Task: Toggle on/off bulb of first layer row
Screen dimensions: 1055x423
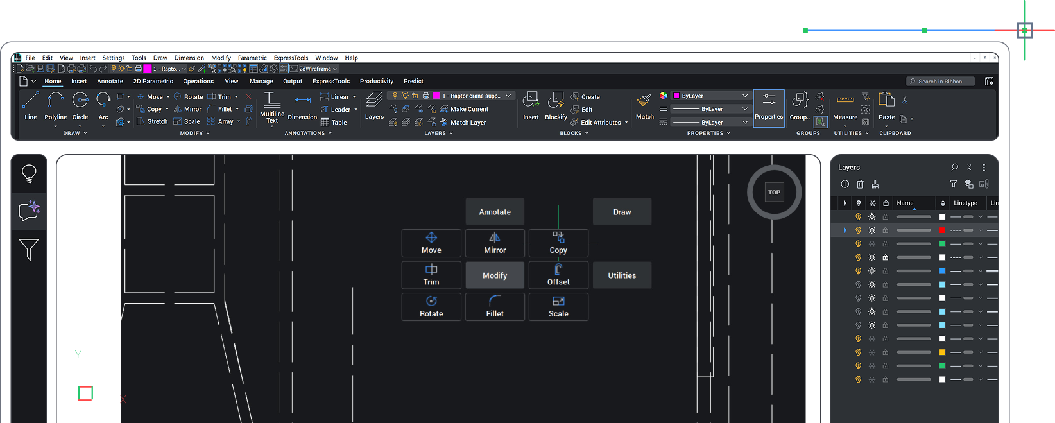Action: (858, 217)
